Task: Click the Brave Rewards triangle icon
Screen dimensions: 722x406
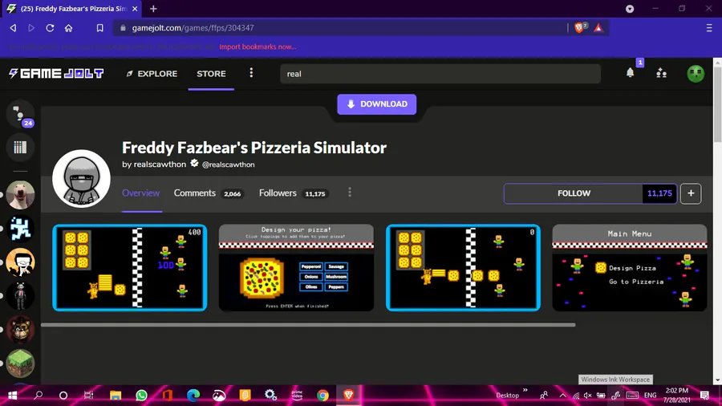Action: (598, 28)
